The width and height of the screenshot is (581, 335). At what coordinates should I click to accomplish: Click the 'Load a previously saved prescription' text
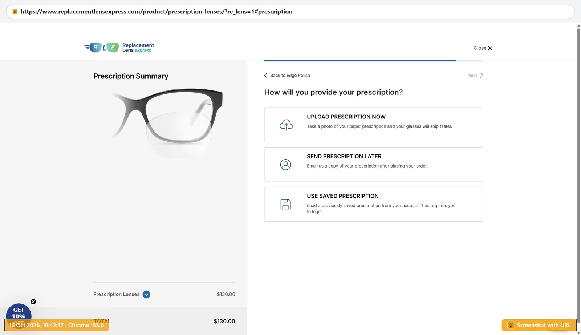pos(381,209)
